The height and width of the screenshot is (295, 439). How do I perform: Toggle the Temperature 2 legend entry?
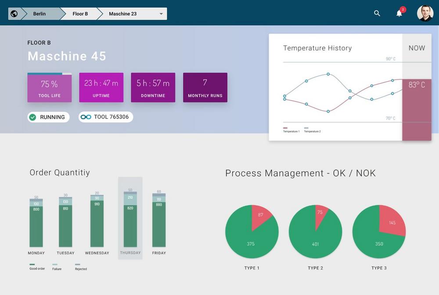[x=312, y=131]
